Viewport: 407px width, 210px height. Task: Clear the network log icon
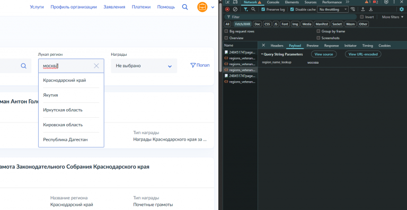click(235, 10)
